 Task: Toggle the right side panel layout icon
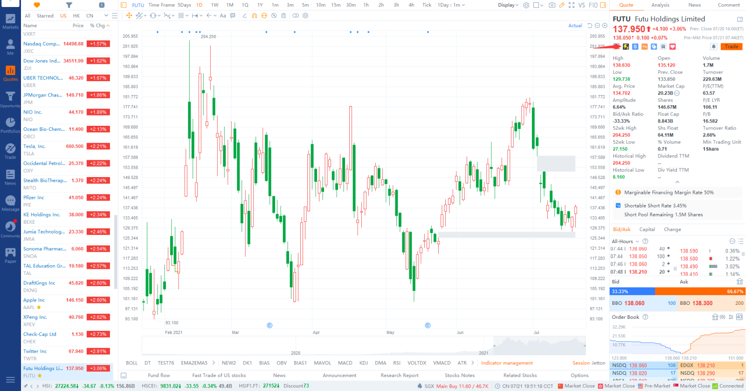(603, 5)
